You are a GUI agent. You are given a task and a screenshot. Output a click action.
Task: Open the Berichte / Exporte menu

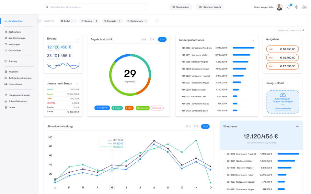pyautogui.click(x=210, y=6)
